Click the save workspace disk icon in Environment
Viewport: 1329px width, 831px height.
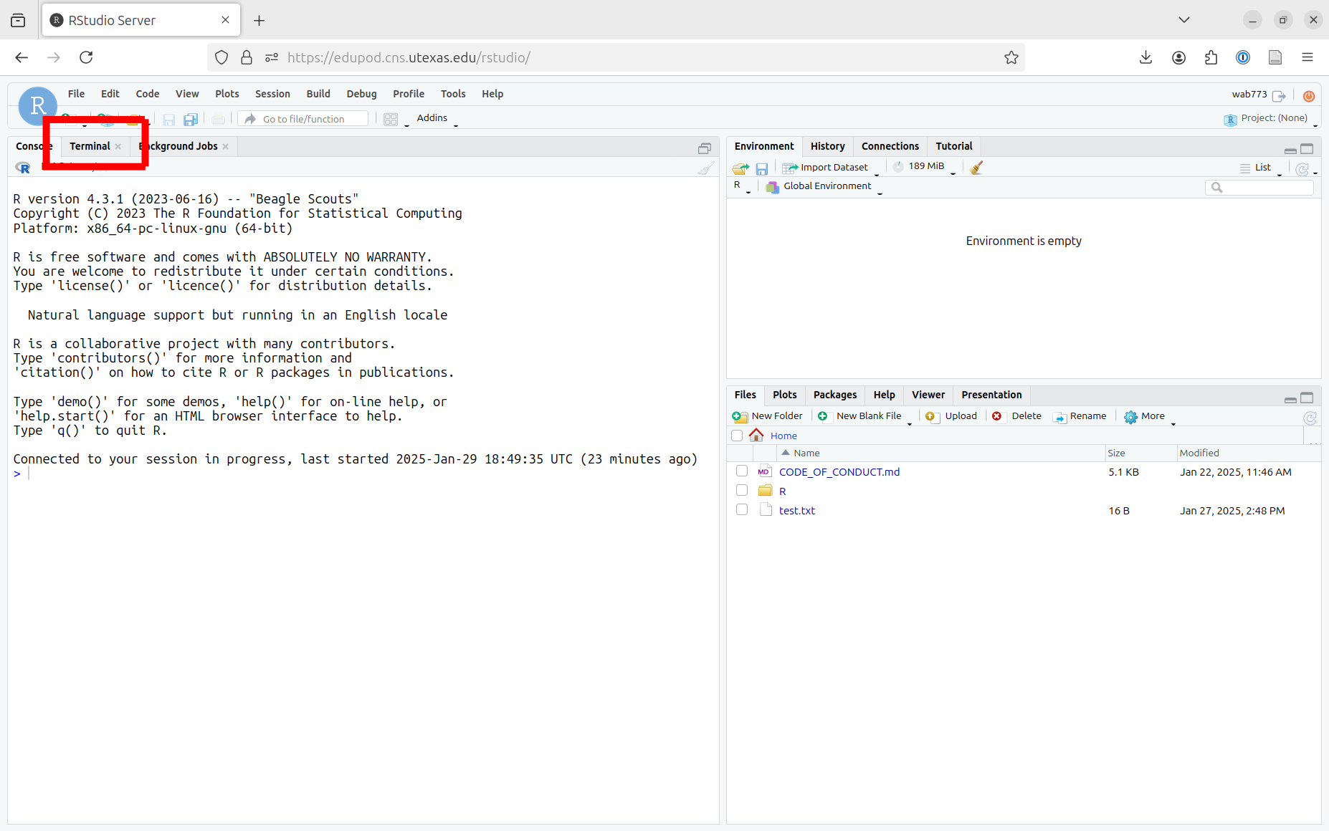[762, 168]
